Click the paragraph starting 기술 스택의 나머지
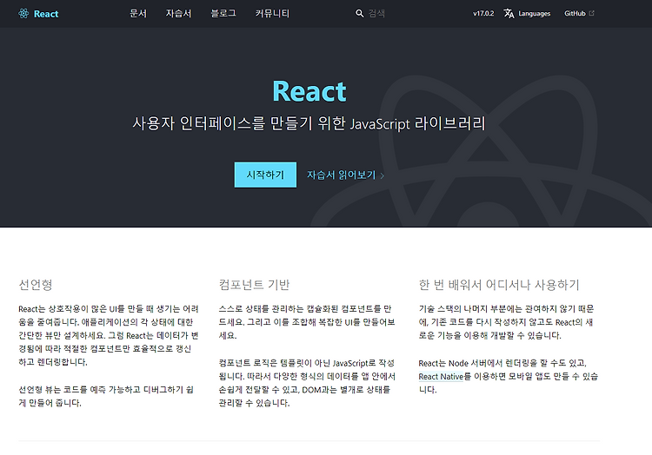Screen dimensions: 652x455 point(506,322)
